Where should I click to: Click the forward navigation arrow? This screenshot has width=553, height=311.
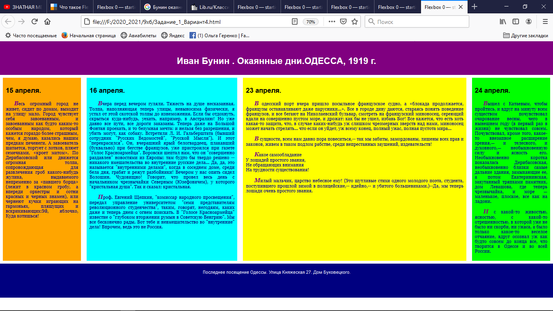point(21,22)
